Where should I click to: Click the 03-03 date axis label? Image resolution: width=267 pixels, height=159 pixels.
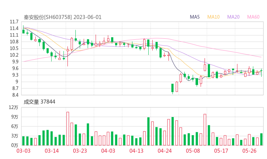(x=23, y=151)
